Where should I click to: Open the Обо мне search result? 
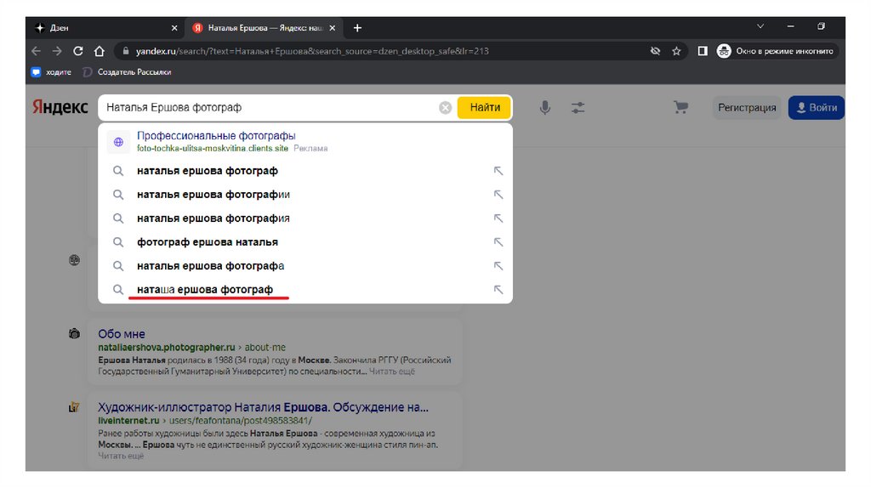122,334
